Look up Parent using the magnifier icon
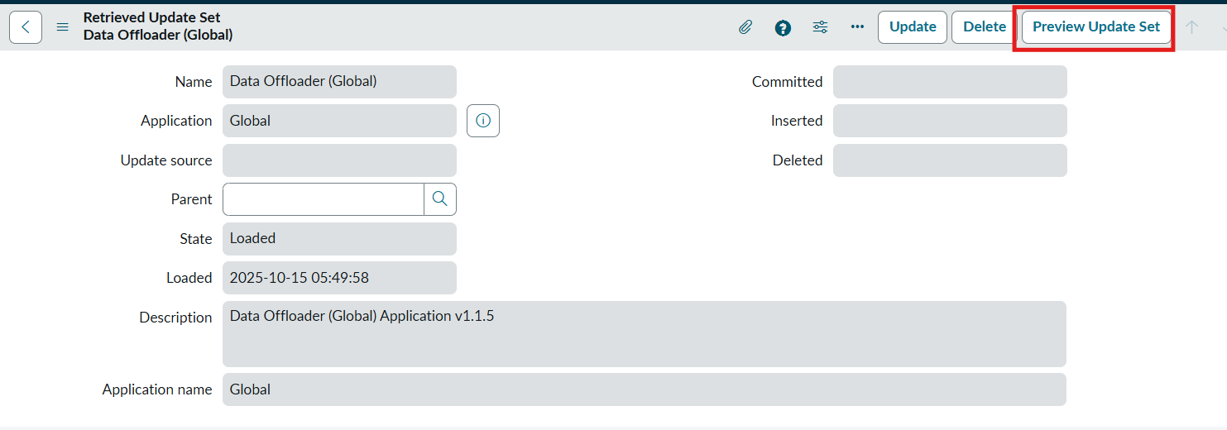Viewport: 1227px width, 430px height. pyautogui.click(x=440, y=199)
